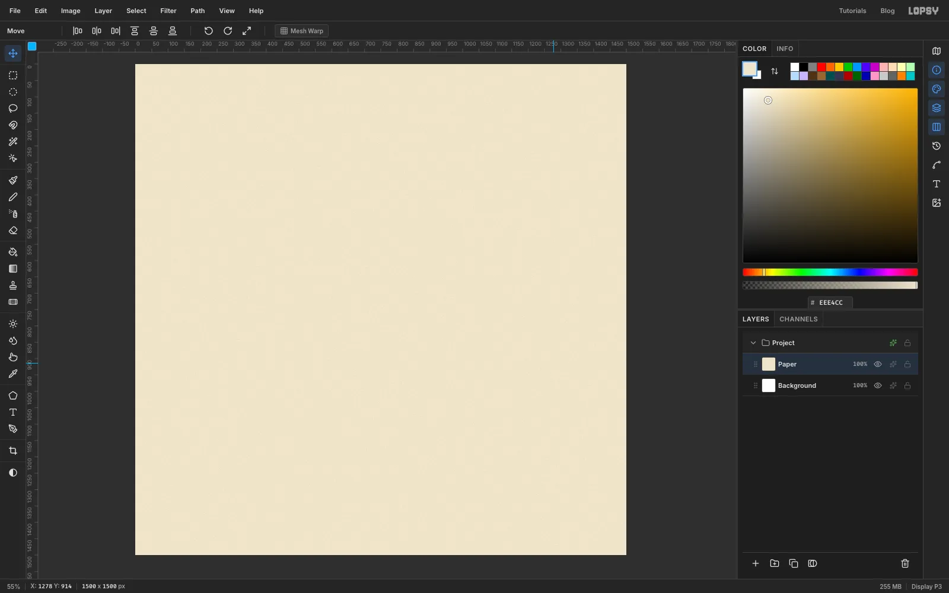Select the Eyedropper tool

click(13, 374)
